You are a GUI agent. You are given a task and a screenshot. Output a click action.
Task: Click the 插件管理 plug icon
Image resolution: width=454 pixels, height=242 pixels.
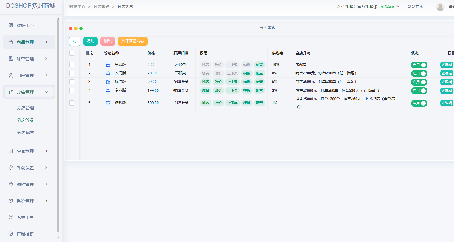pos(11,184)
